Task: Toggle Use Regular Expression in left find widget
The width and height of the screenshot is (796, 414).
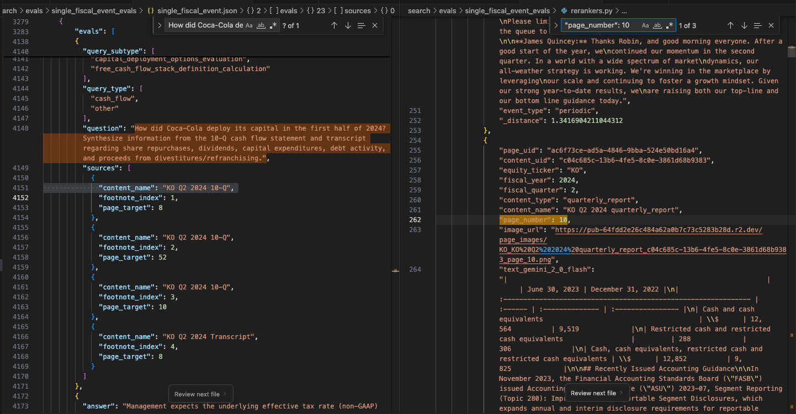Action: [274, 25]
